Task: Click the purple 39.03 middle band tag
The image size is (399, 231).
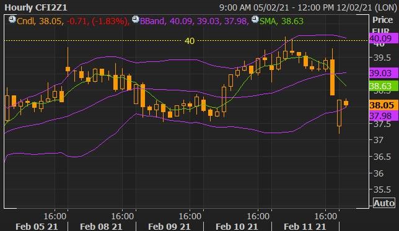Action: point(384,73)
